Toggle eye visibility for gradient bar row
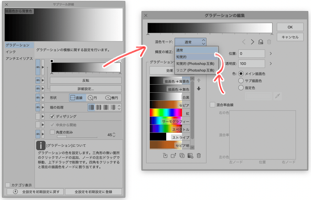 click(38, 67)
